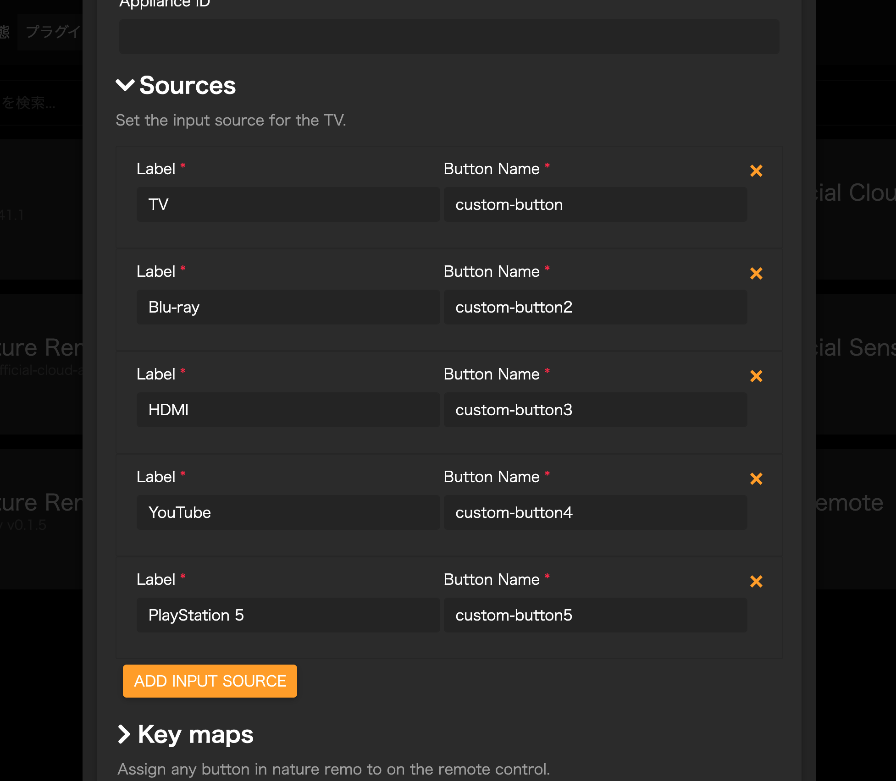Click into the HDMI label field
The height and width of the screenshot is (781, 896).
288,410
